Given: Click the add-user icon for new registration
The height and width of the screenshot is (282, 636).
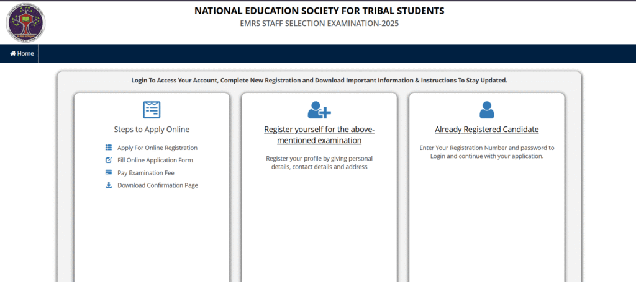Looking at the screenshot, I should pos(319,110).
